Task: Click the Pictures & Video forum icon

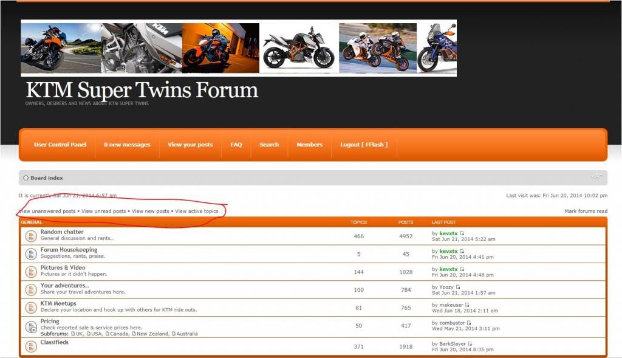Action: pos(31,272)
